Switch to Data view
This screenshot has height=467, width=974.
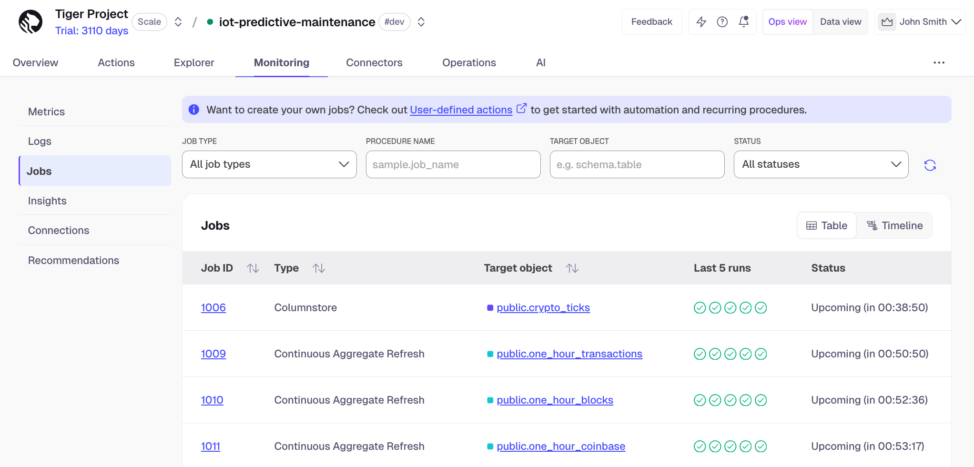click(840, 22)
